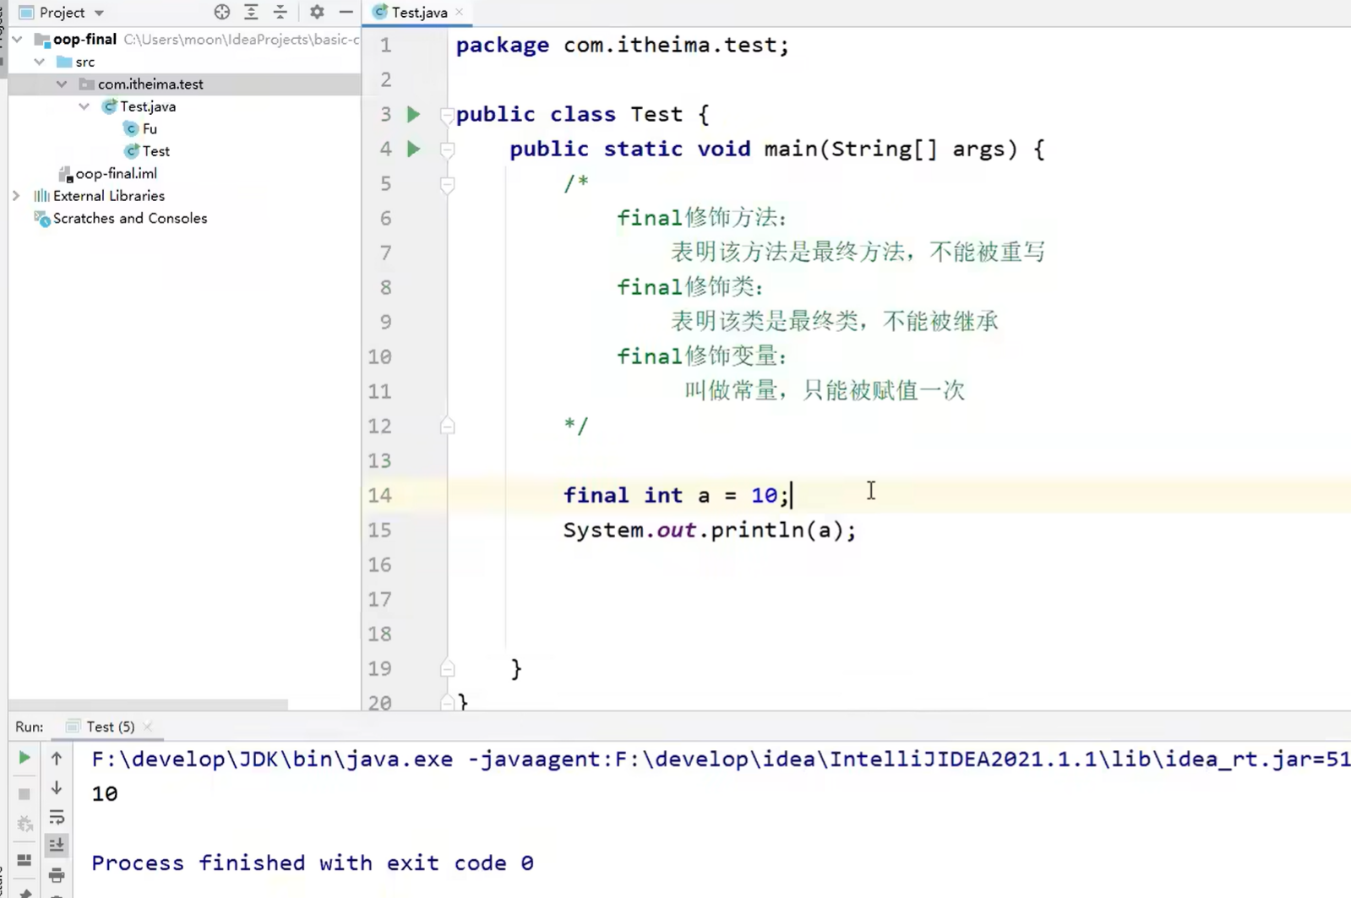This screenshot has width=1351, height=898.
Task: Expand the External Libraries node
Action: 16,196
